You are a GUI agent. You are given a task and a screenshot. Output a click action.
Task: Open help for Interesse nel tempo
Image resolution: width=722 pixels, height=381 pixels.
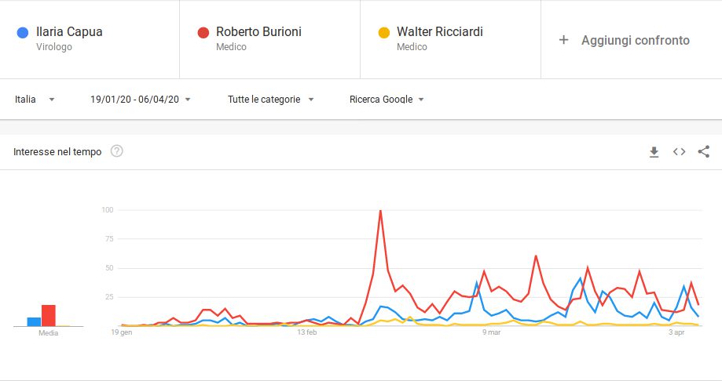[117, 151]
